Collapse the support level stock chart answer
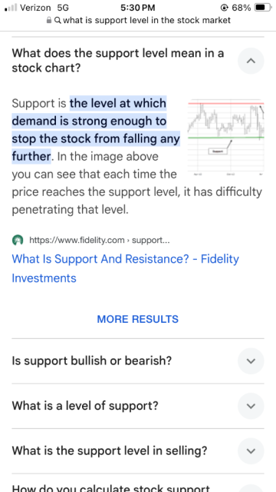The image size is (276, 492). [x=251, y=61]
